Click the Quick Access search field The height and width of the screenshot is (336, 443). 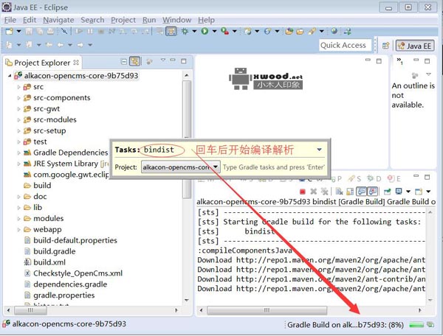point(343,45)
